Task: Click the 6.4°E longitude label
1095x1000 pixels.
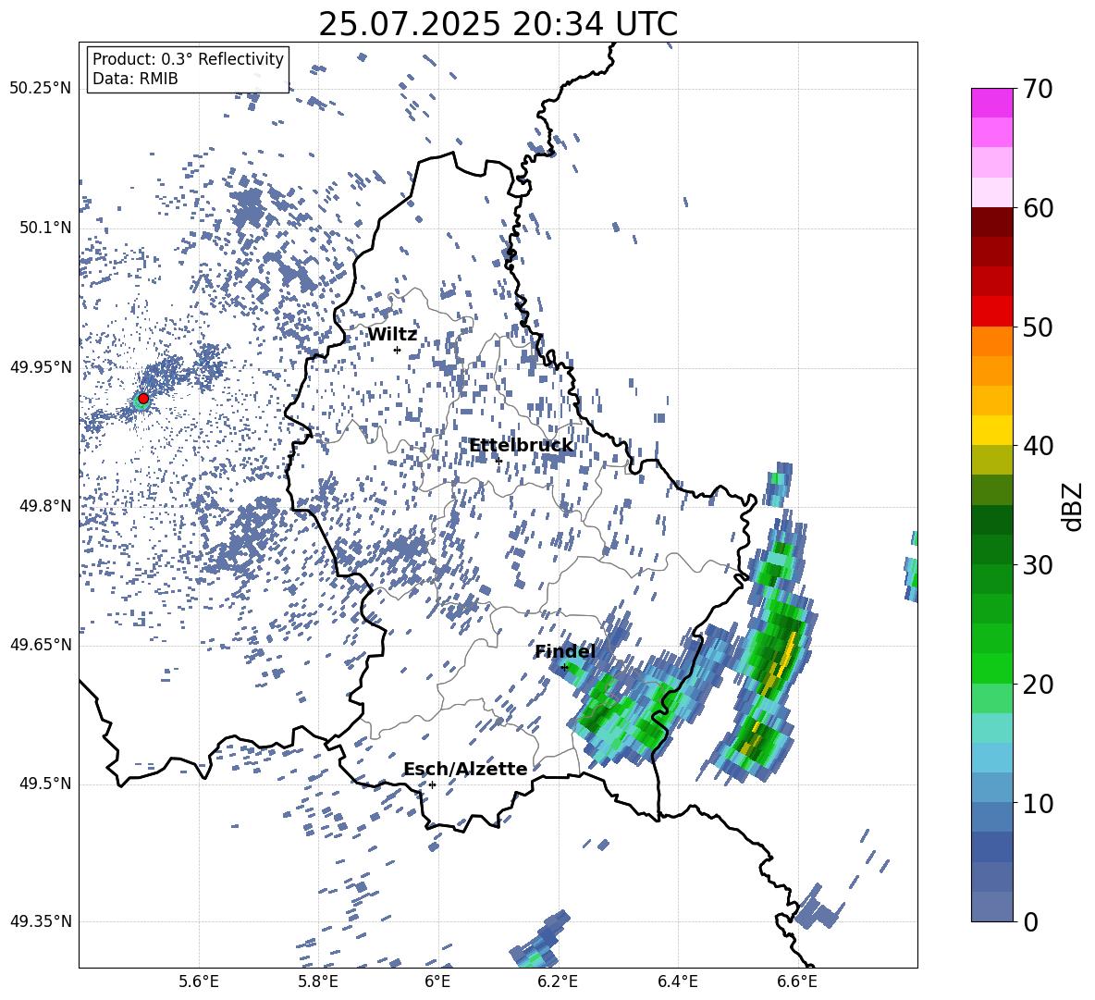Action: [x=677, y=981]
